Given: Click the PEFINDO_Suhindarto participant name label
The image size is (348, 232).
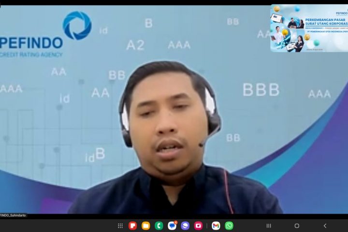Looking at the screenshot, I should coord(13,216).
